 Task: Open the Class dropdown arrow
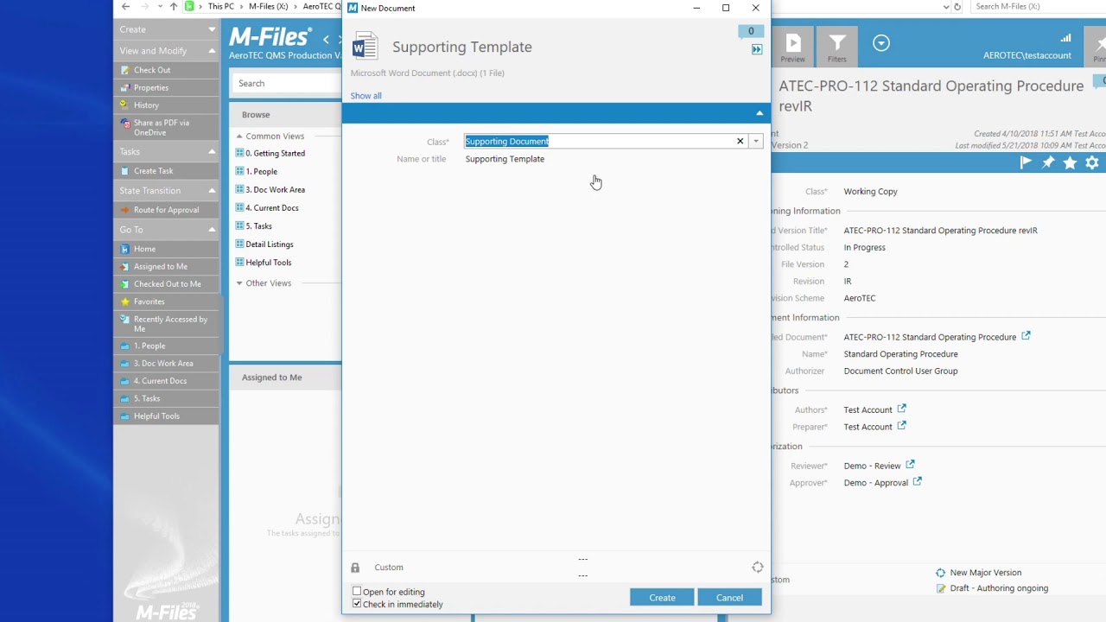click(756, 141)
